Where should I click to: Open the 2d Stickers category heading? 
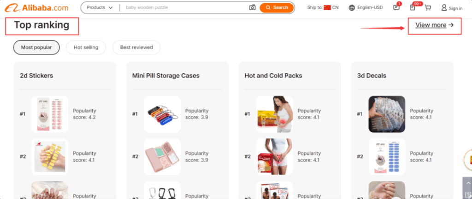point(36,76)
